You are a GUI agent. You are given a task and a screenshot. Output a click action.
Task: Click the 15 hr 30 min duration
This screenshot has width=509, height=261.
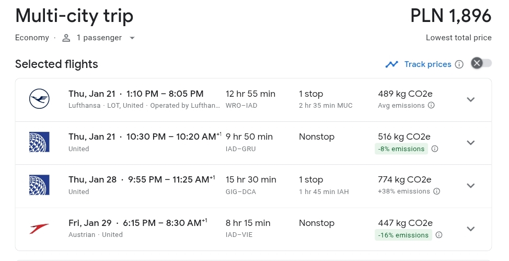pos(251,180)
